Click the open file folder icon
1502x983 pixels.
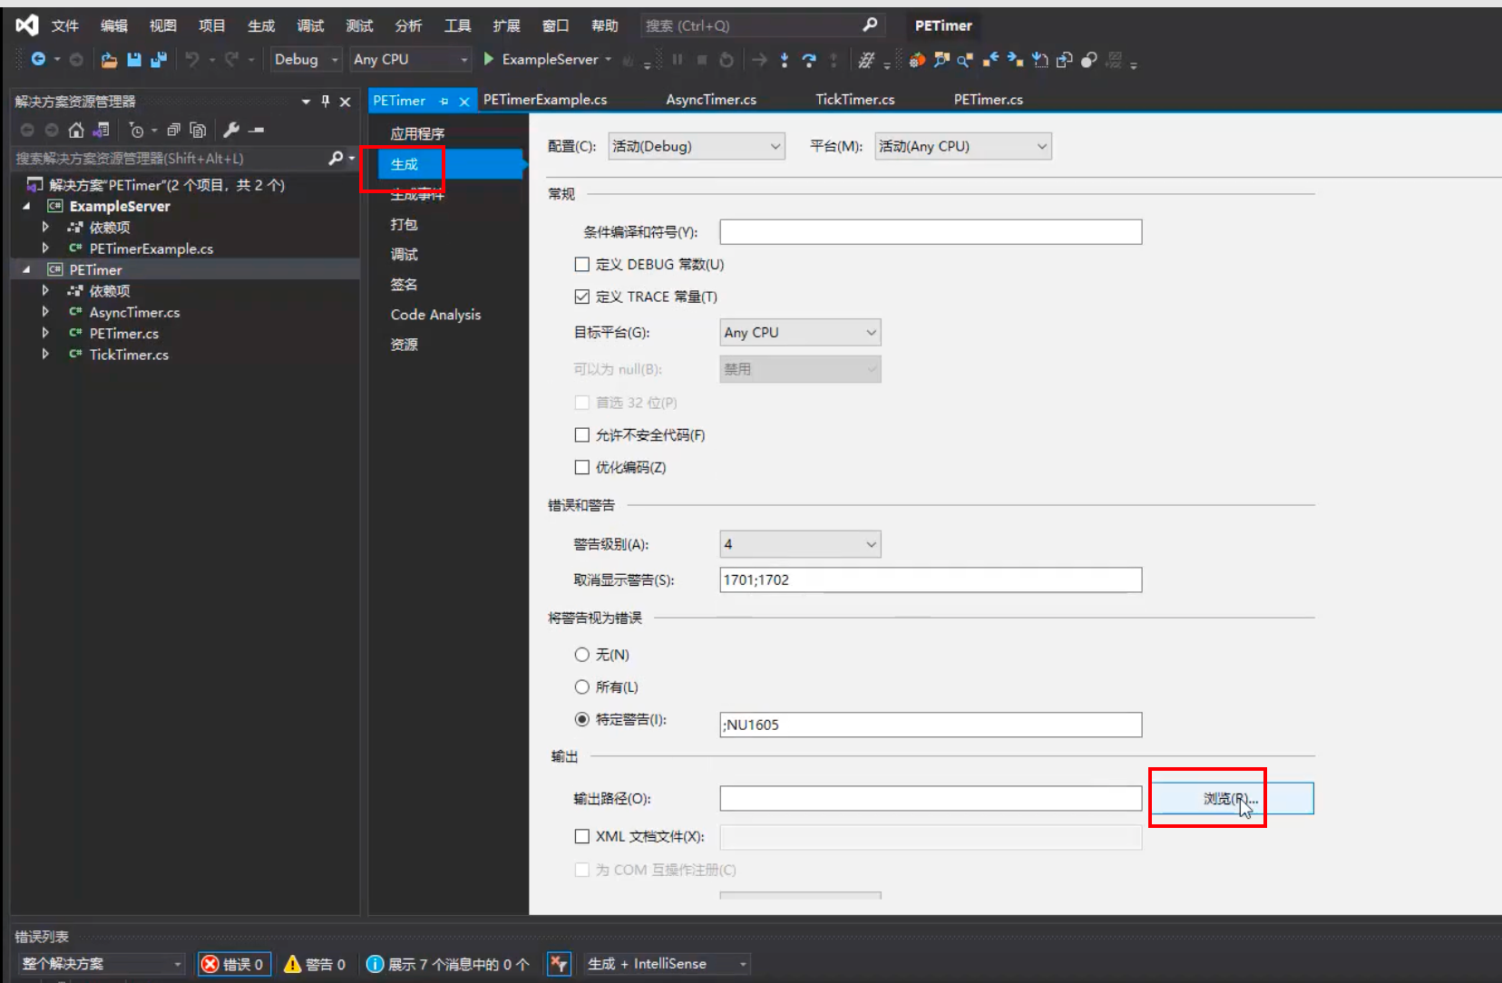click(109, 60)
